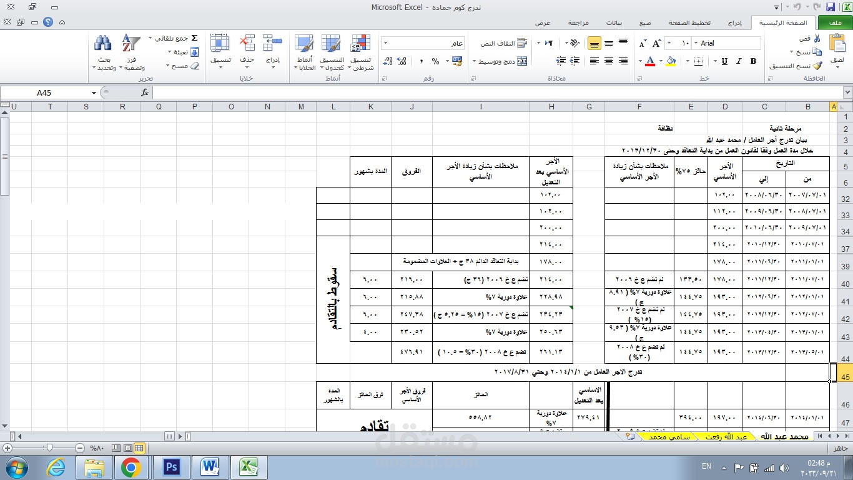Image resolution: width=853 pixels, height=480 pixels.
Task: Click the Copy (نسخ) icon
Action: click(817, 52)
